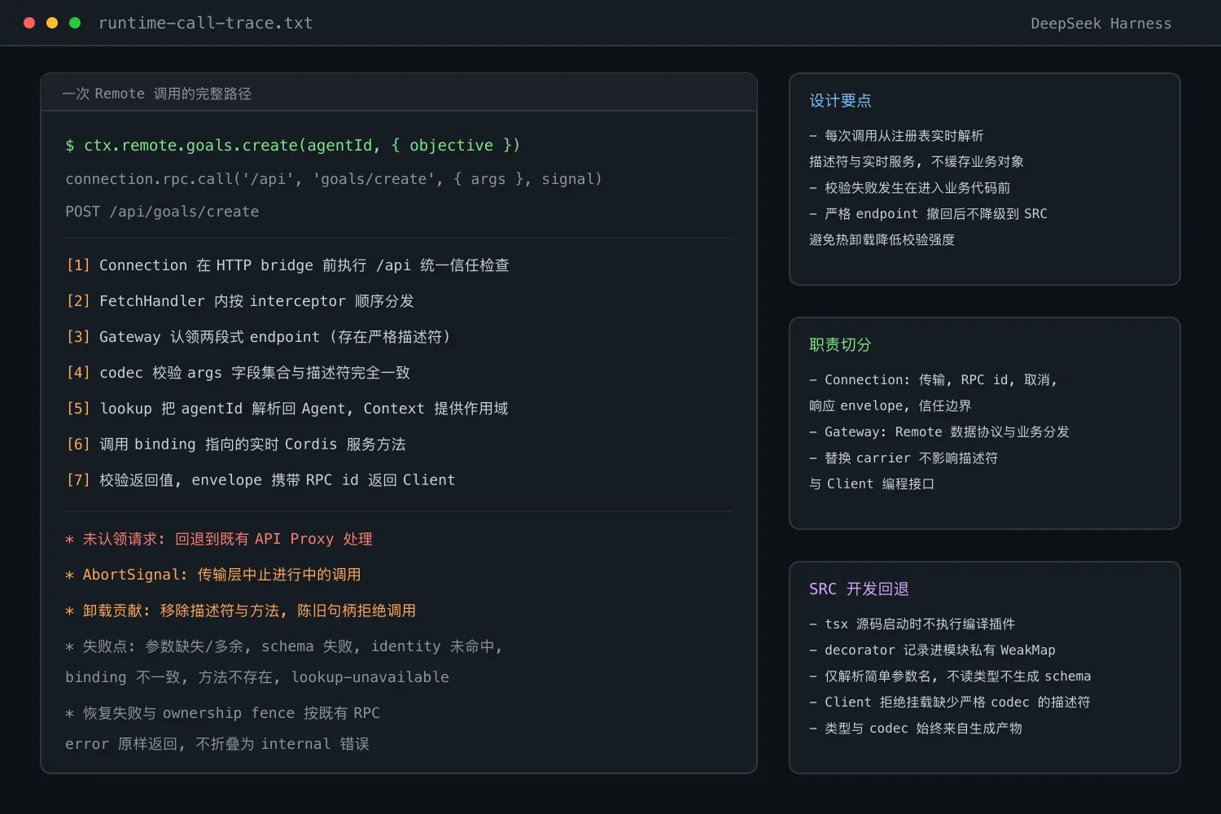
Task: Click 'Client 拒绝挂载缺少严格 codec' bullet
Action: (x=950, y=702)
